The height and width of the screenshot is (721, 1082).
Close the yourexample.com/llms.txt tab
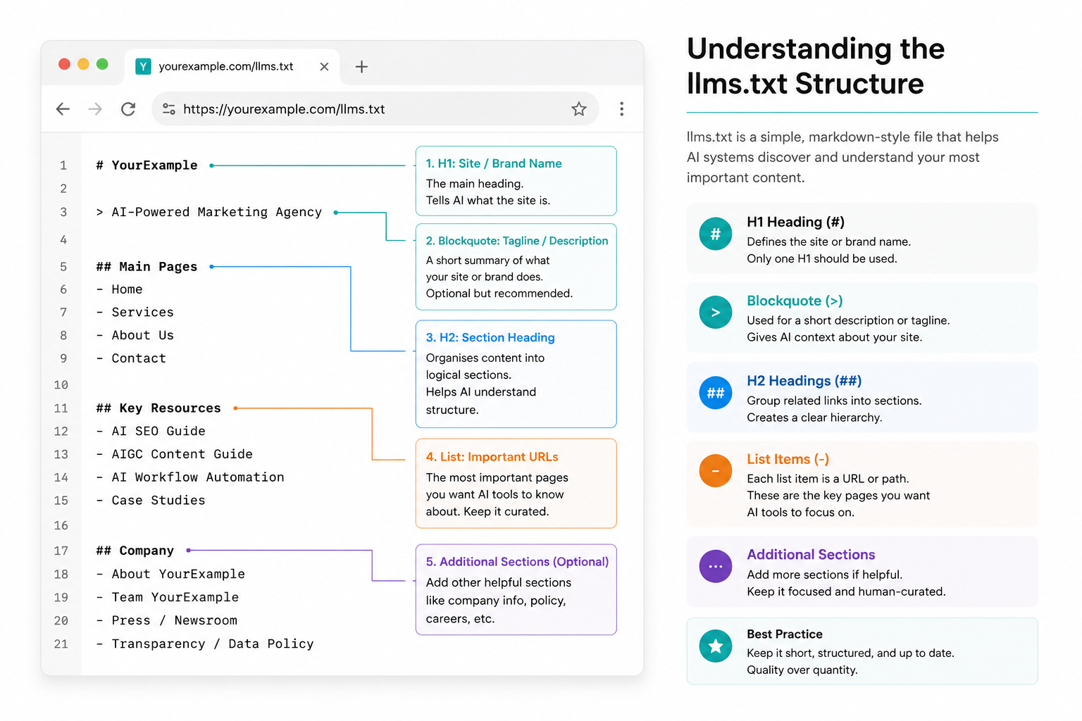click(x=324, y=67)
